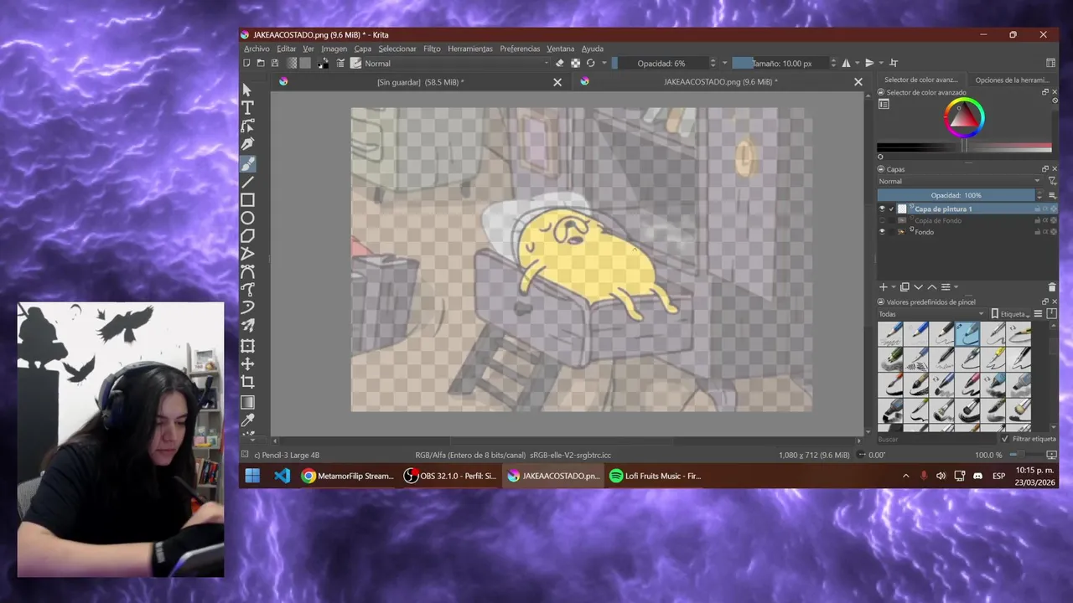This screenshot has width=1073, height=603.
Task: Select the Polyline tool
Action: point(247,254)
